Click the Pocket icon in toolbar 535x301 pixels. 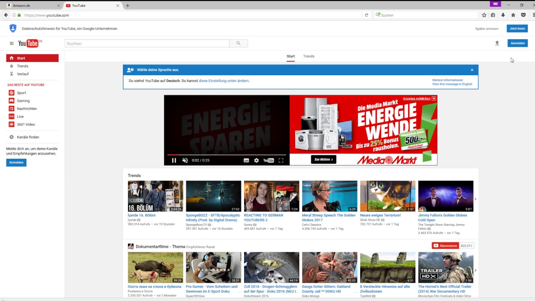pyautogui.click(x=523, y=15)
